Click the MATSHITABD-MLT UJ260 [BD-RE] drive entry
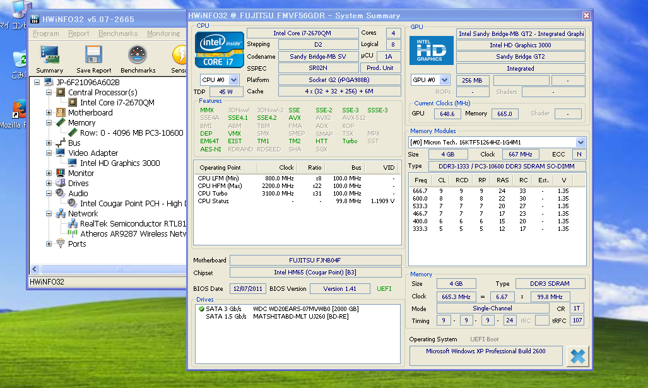The width and height of the screenshot is (648, 388). [x=301, y=317]
